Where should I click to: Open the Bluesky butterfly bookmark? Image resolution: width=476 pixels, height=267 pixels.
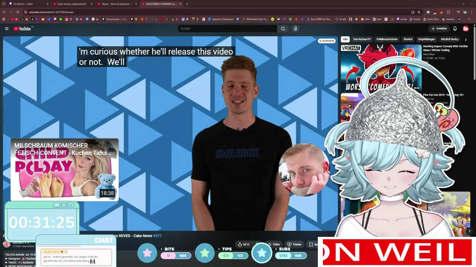(x=49, y=19)
